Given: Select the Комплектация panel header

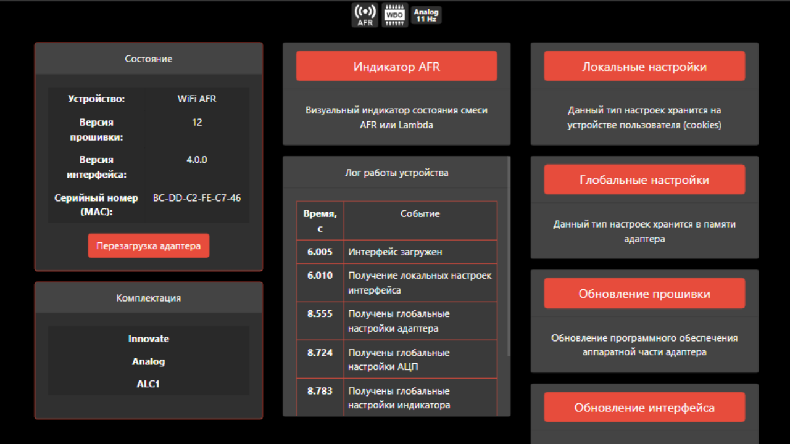Looking at the screenshot, I should [x=149, y=298].
